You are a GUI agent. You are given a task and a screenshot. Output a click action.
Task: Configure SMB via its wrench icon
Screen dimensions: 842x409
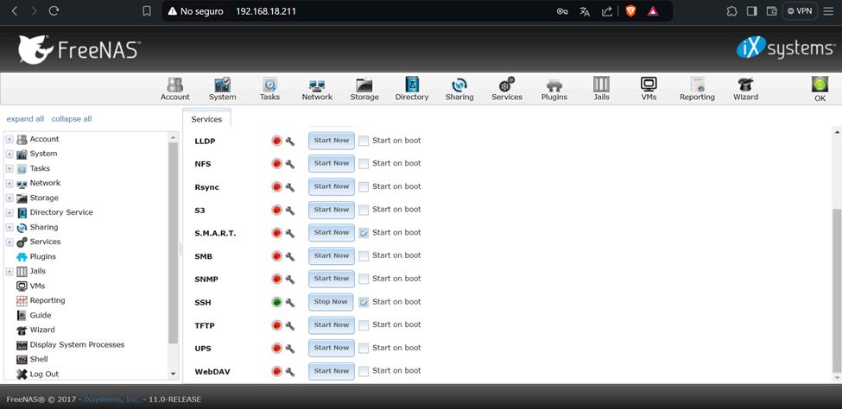(x=290, y=256)
